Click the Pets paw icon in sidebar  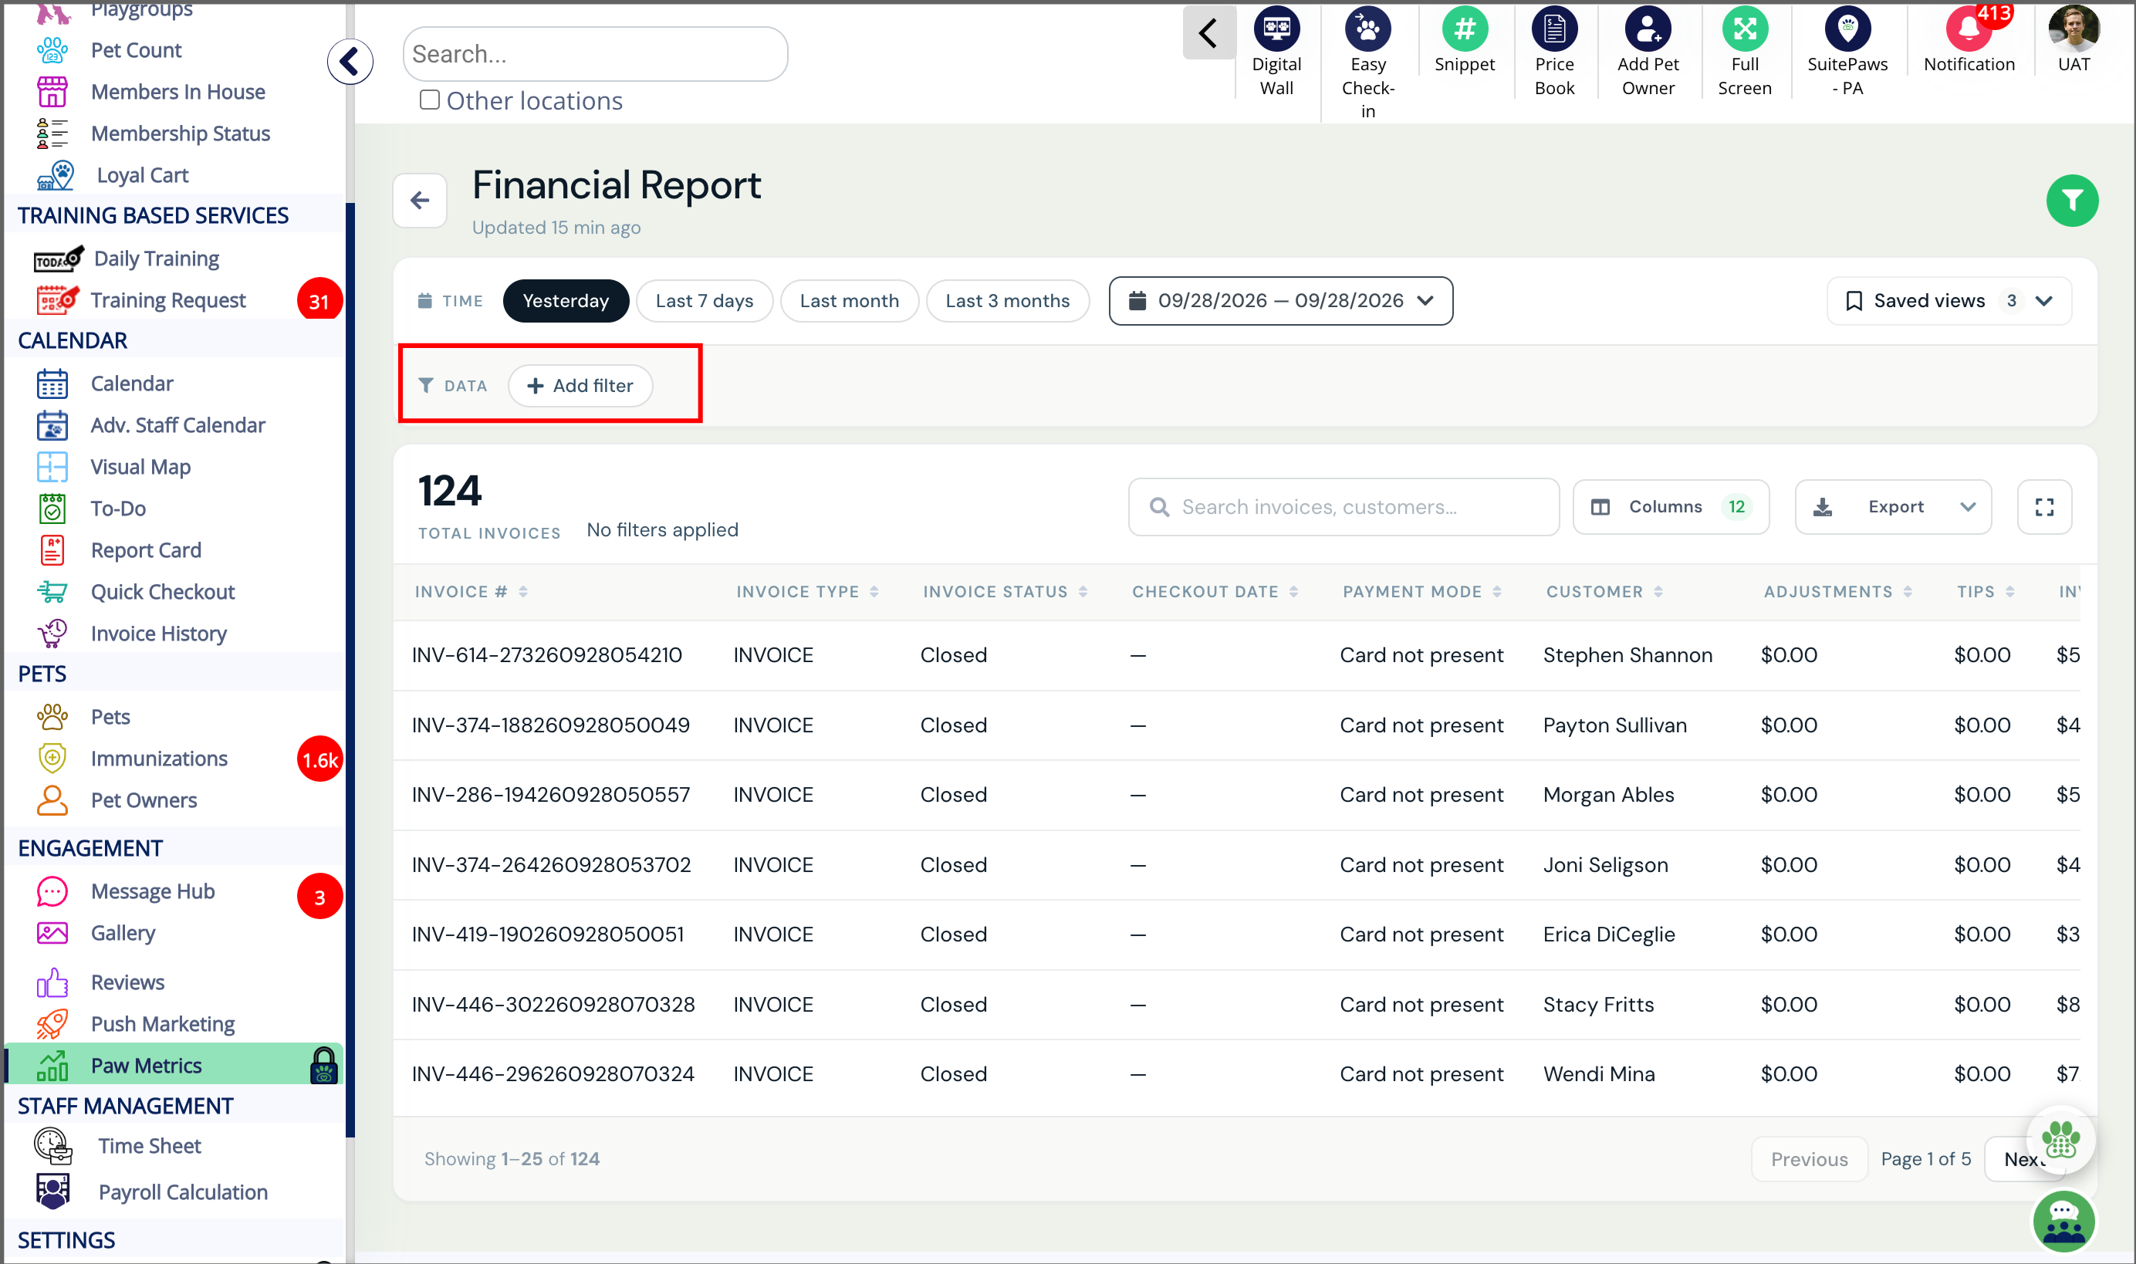(x=52, y=717)
